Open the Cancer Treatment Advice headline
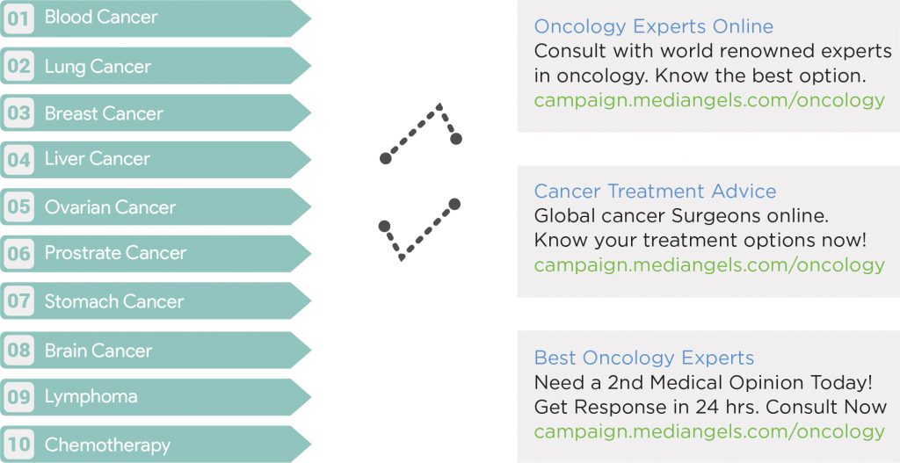Image resolution: width=900 pixels, height=463 pixels. click(655, 191)
